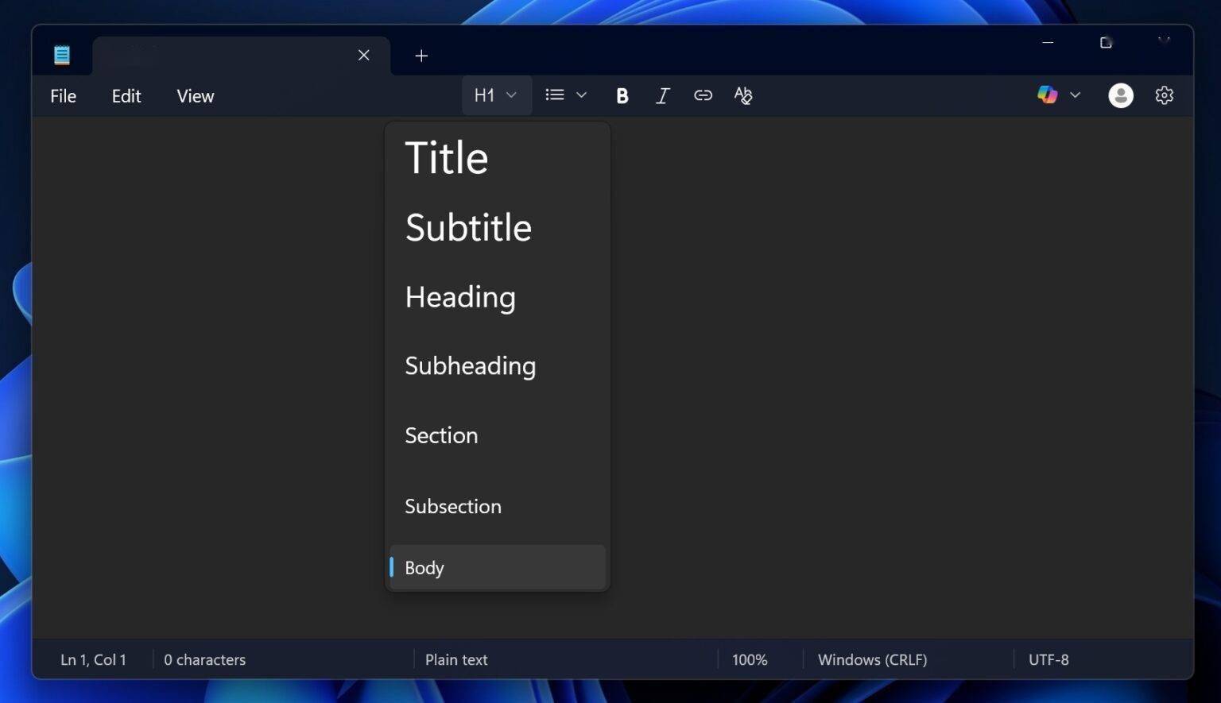The image size is (1221, 703).
Task: Insert a hyperlink with link icon
Action: tap(703, 95)
